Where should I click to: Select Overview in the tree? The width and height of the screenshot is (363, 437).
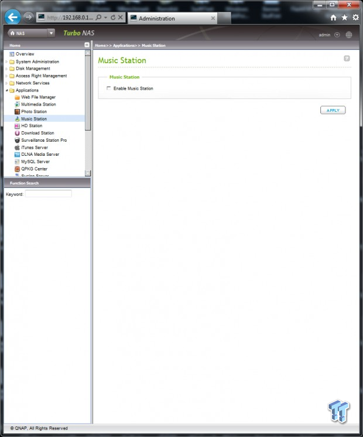coord(25,54)
